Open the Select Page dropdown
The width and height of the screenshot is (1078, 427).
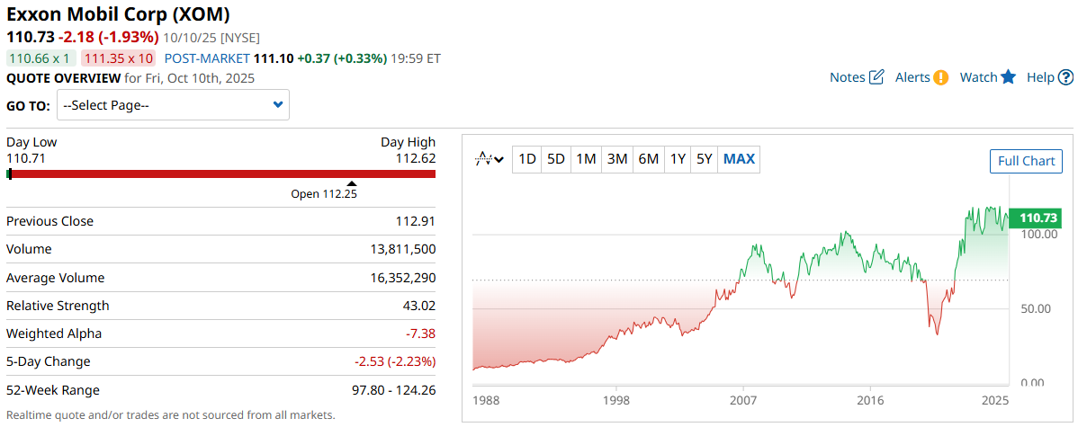tap(173, 105)
